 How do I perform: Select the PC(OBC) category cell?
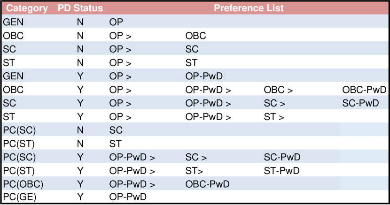(x=23, y=184)
